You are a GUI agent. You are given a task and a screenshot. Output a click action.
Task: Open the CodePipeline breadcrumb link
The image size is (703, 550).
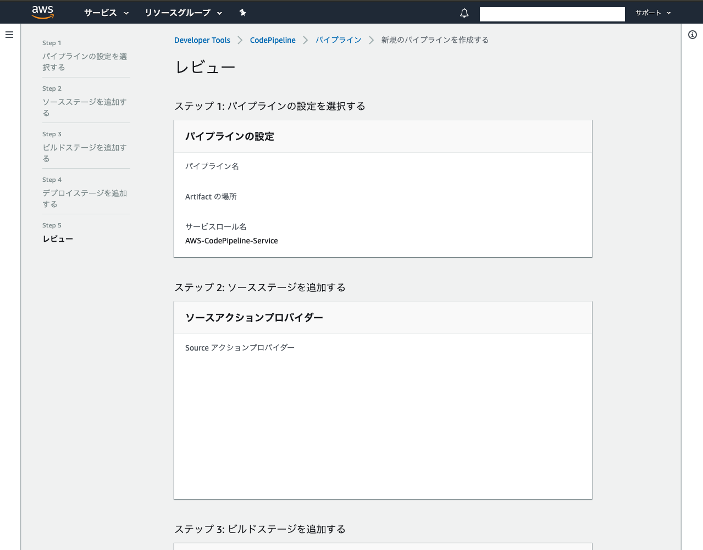[x=273, y=40]
